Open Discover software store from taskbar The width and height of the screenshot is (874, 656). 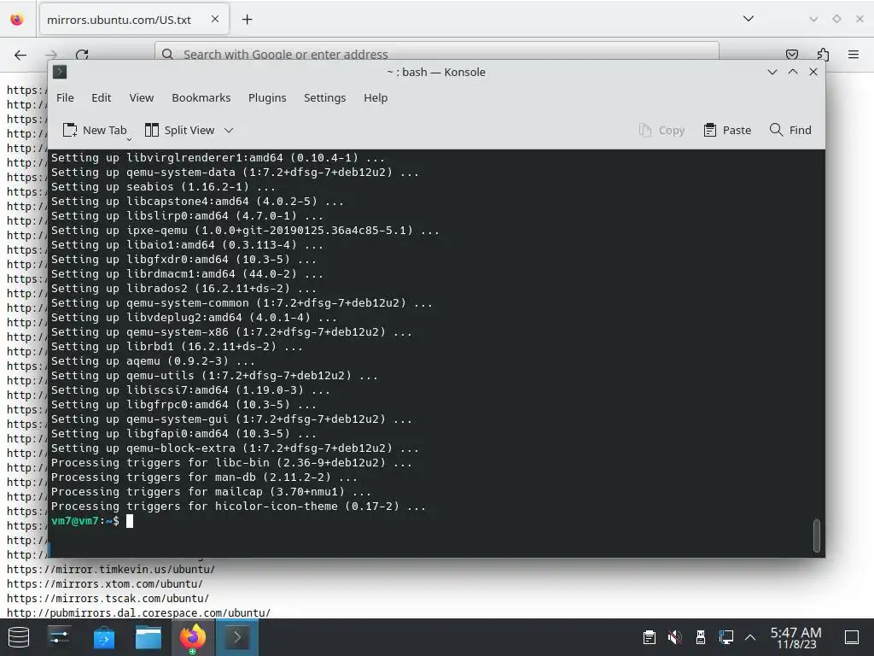coord(103,637)
